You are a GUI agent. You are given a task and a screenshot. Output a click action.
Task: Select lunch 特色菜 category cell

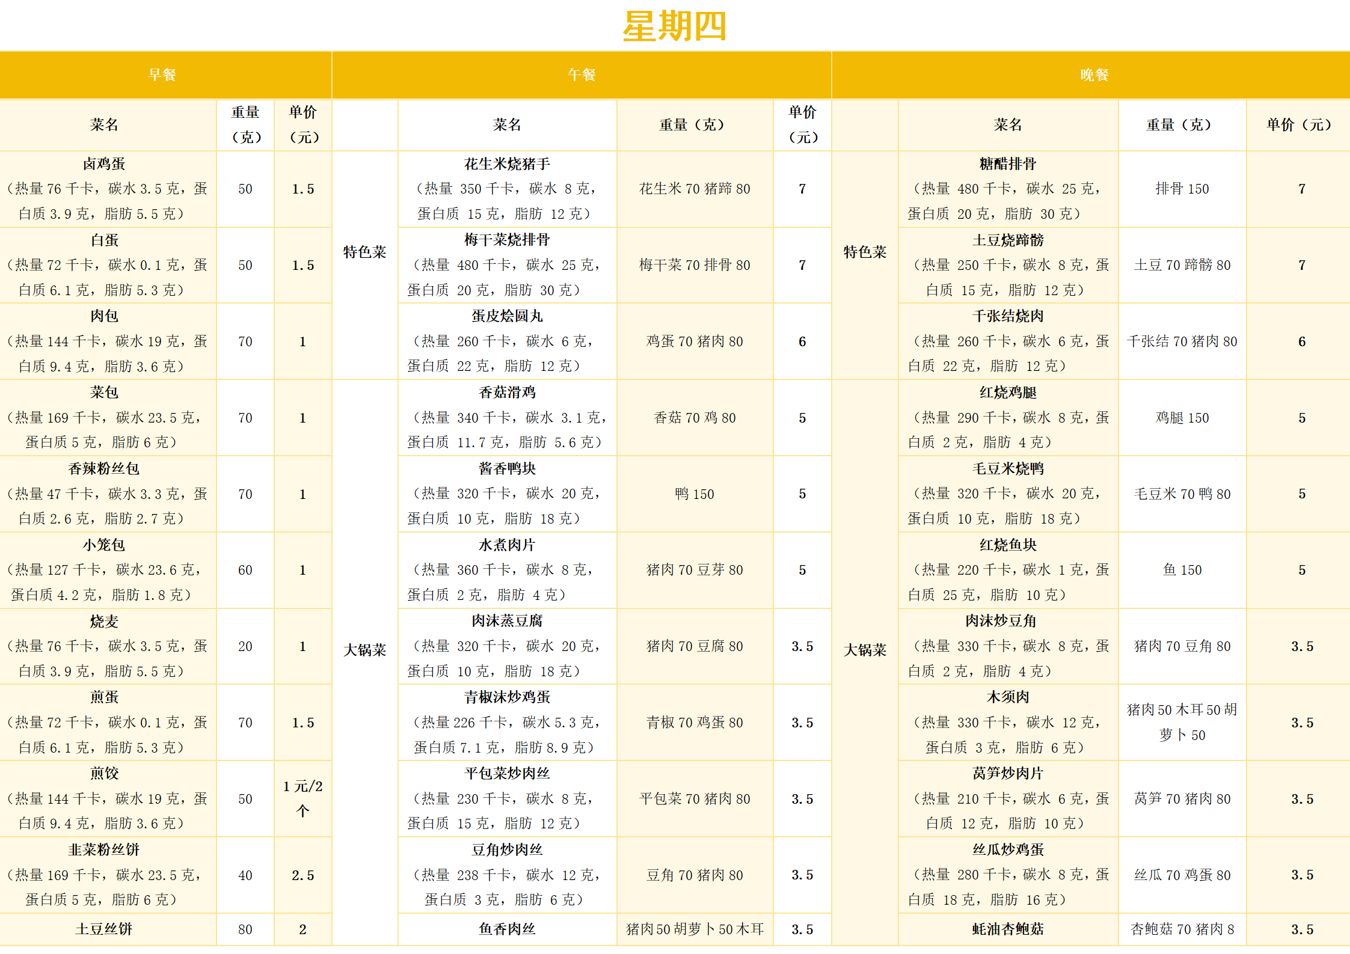point(364,252)
